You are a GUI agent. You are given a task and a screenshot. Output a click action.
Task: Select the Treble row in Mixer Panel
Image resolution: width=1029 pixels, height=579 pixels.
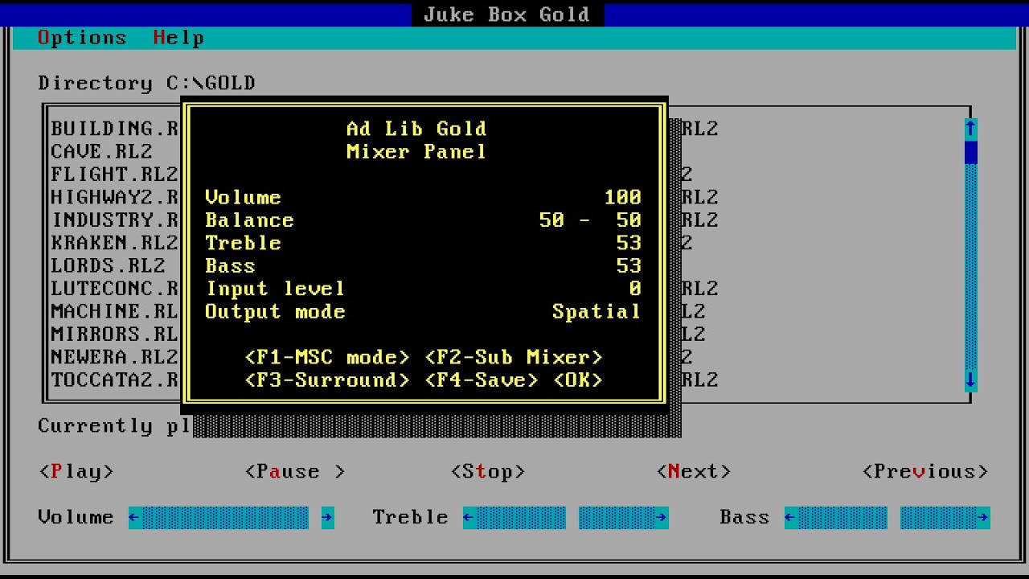tap(424, 243)
